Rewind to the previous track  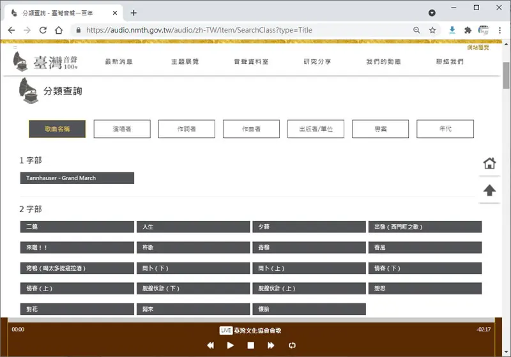coord(211,346)
